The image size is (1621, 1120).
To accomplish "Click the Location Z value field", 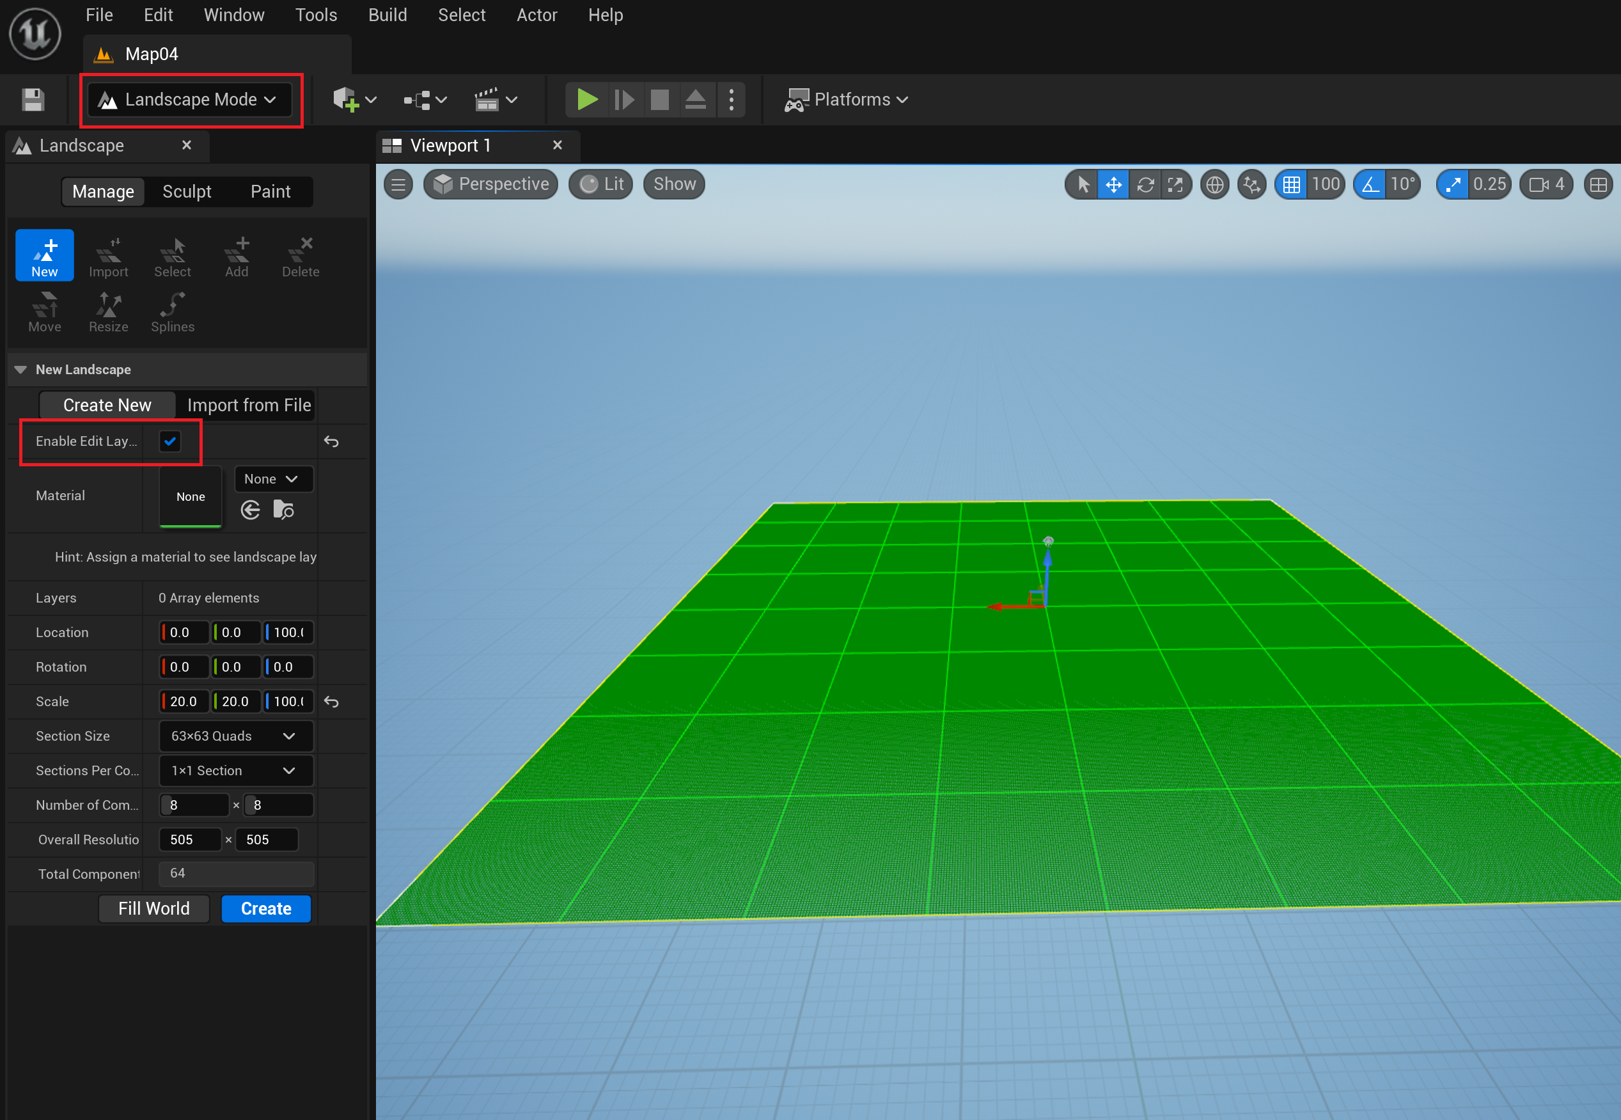I will (288, 633).
